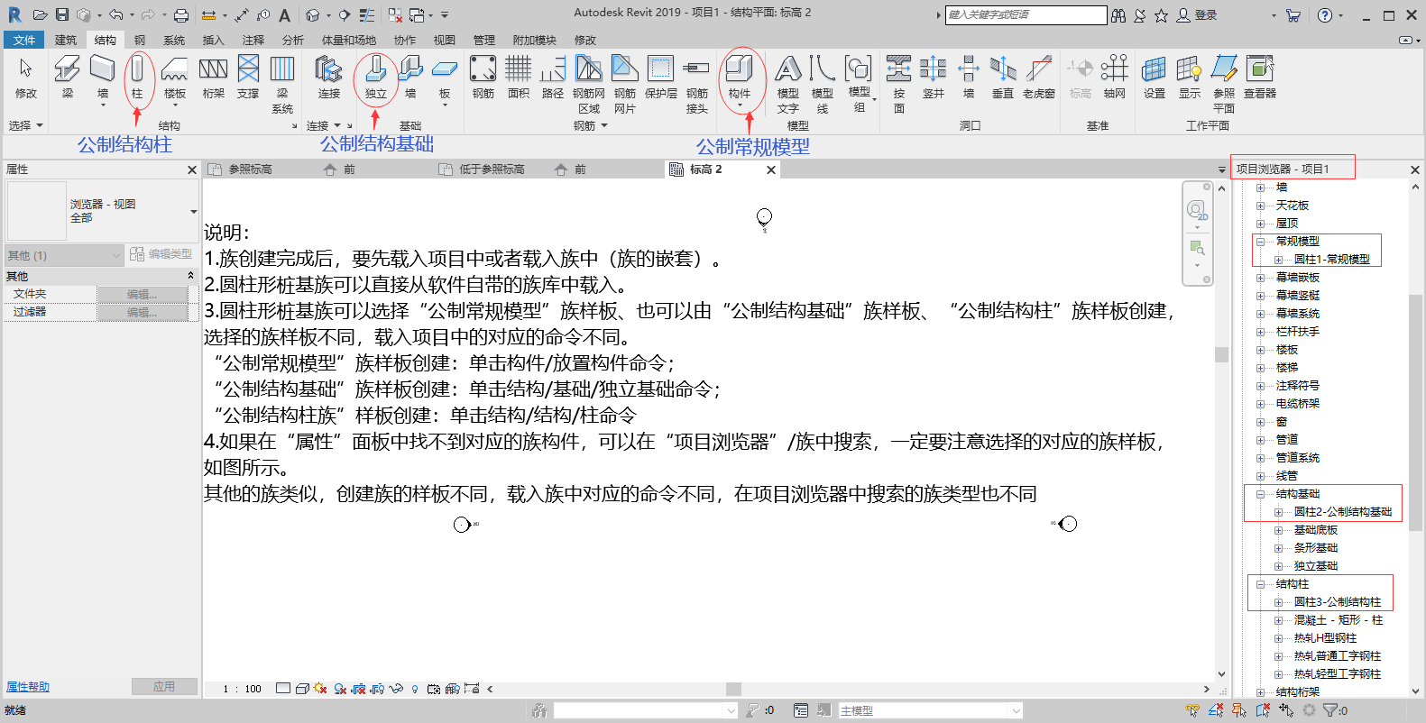Open the 注释 ribbon tab

click(x=253, y=40)
